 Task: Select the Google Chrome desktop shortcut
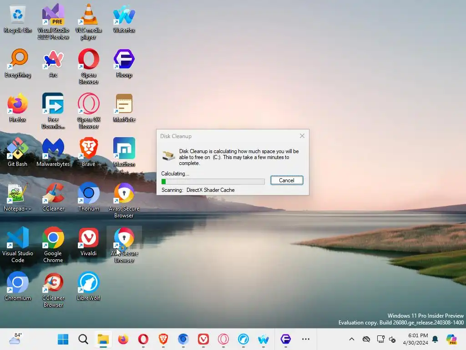53,245
